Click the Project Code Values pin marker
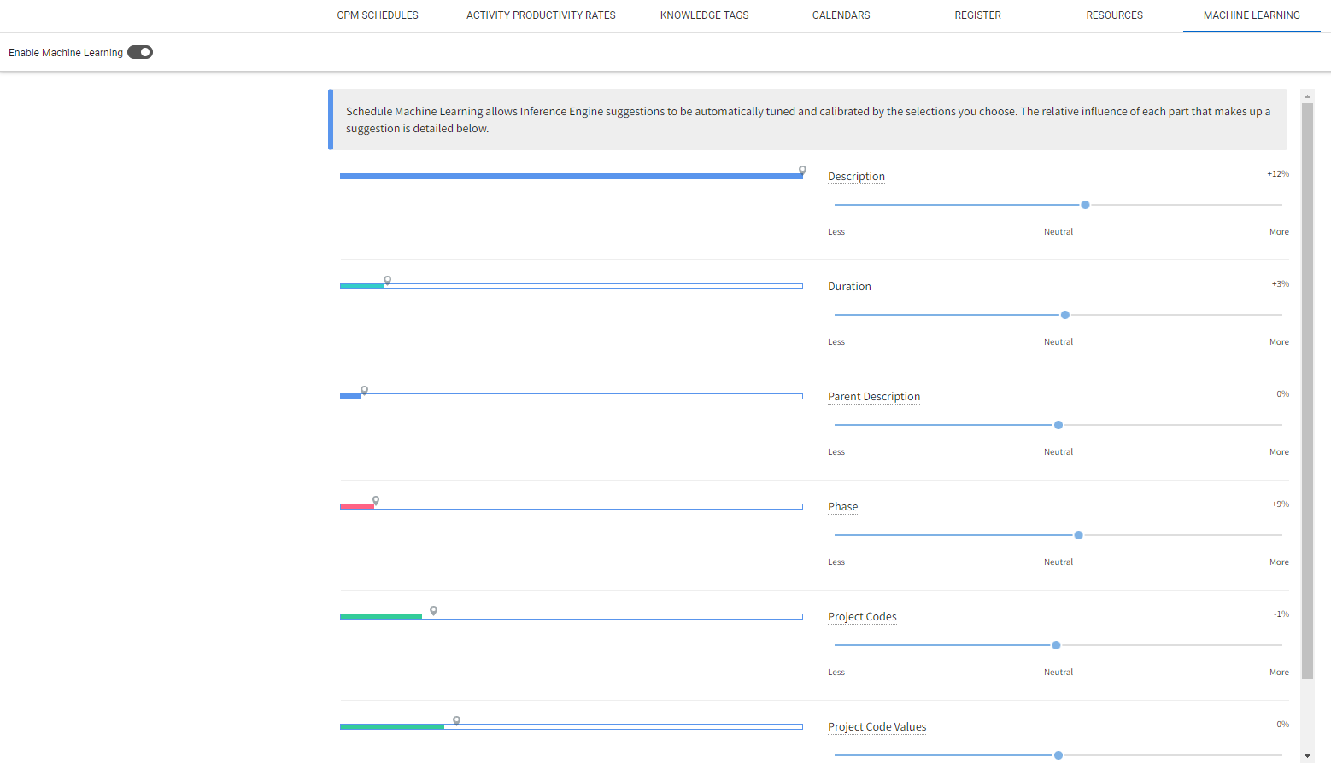 pos(456,720)
